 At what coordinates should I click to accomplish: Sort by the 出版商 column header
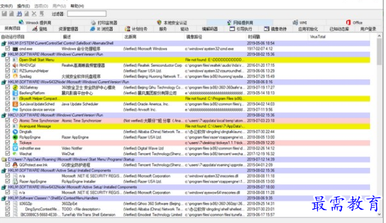tap(154, 37)
